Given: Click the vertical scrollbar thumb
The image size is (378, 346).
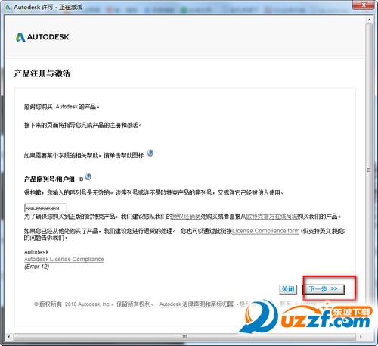Looking at the screenshot, I should coord(369,170).
